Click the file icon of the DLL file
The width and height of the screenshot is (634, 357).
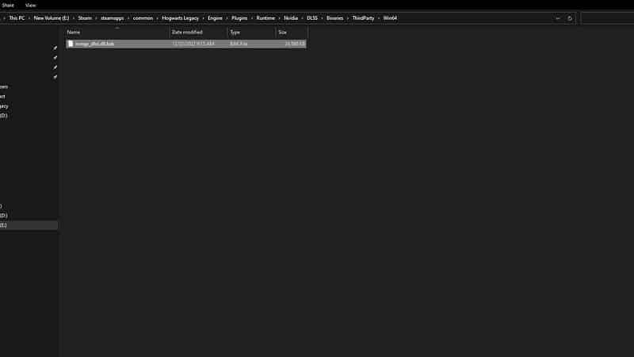[x=71, y=44]
